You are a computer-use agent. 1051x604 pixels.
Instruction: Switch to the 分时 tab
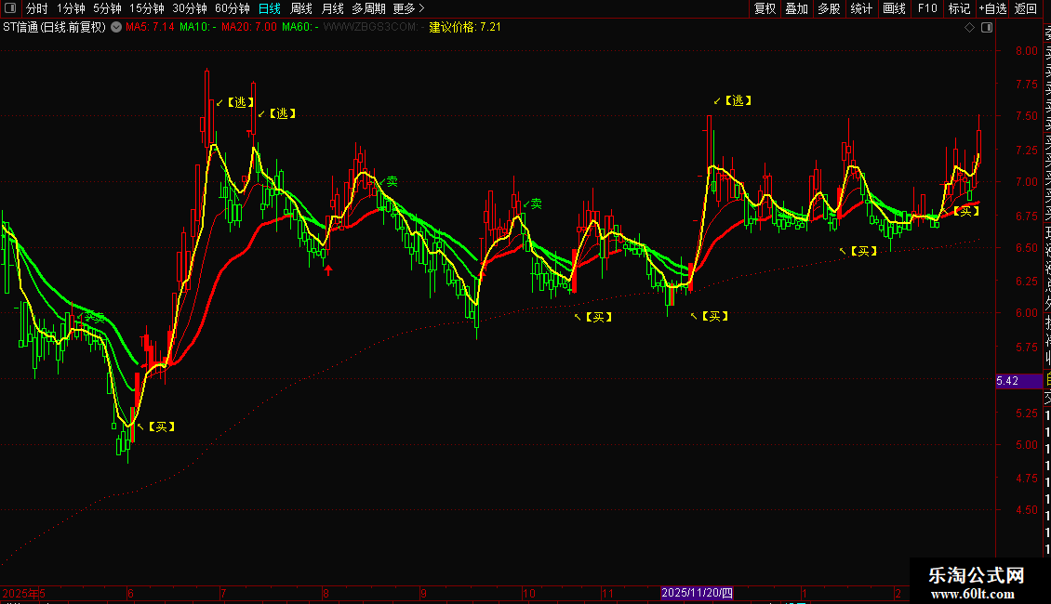(x=37, y=8)
